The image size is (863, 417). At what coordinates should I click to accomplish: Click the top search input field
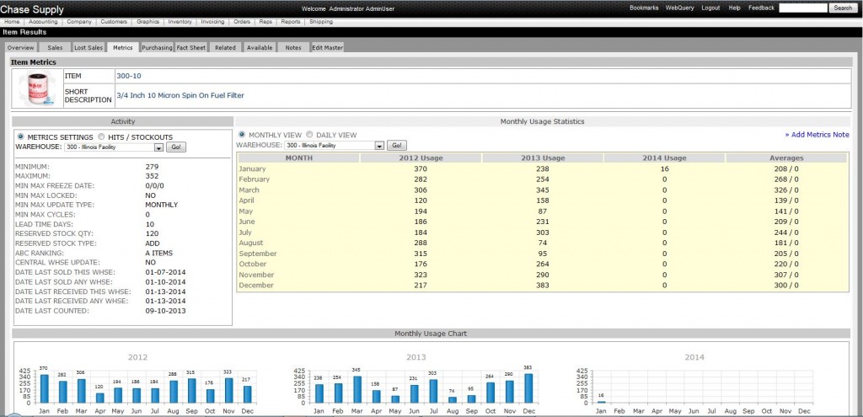point(803,8)
